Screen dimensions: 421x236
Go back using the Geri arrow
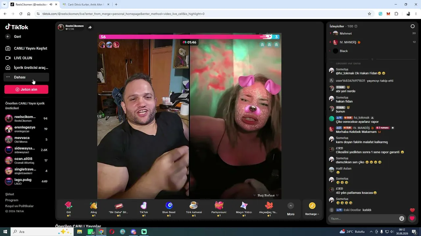8,37
